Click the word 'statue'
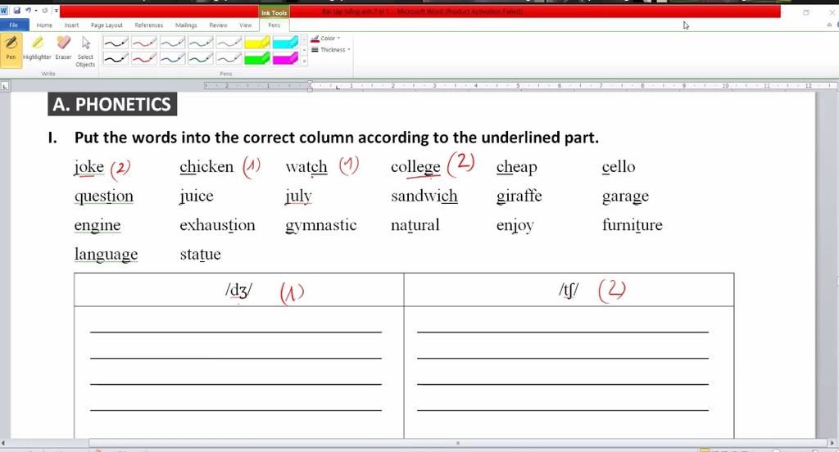 pos(200,254)
